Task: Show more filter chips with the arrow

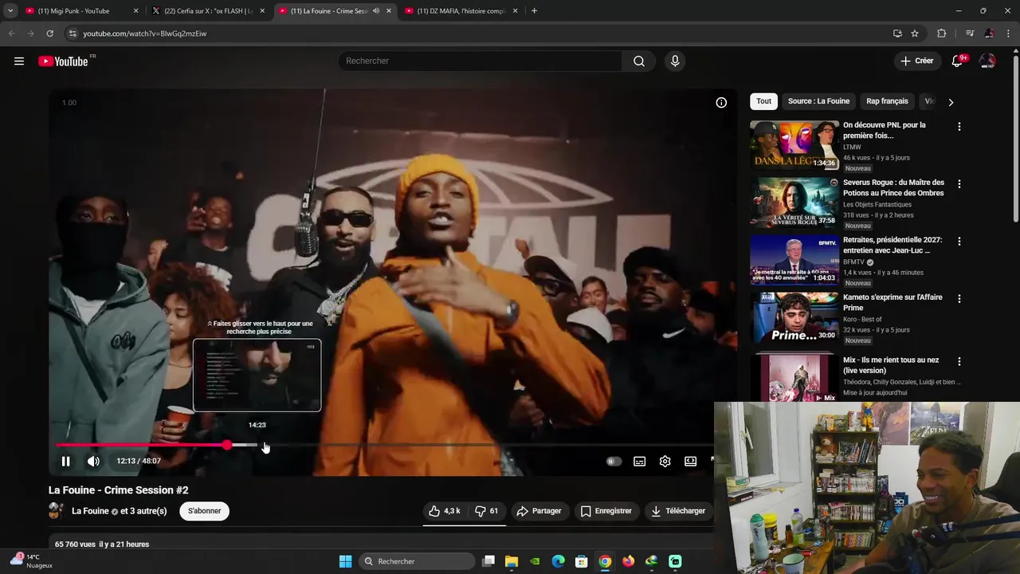Action: point(950,102)
